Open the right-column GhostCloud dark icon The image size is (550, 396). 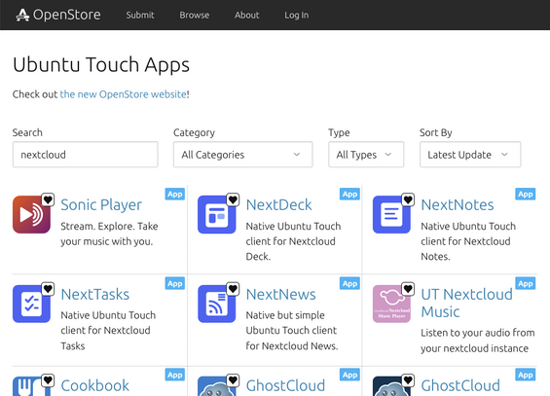(x=391, y=386)
